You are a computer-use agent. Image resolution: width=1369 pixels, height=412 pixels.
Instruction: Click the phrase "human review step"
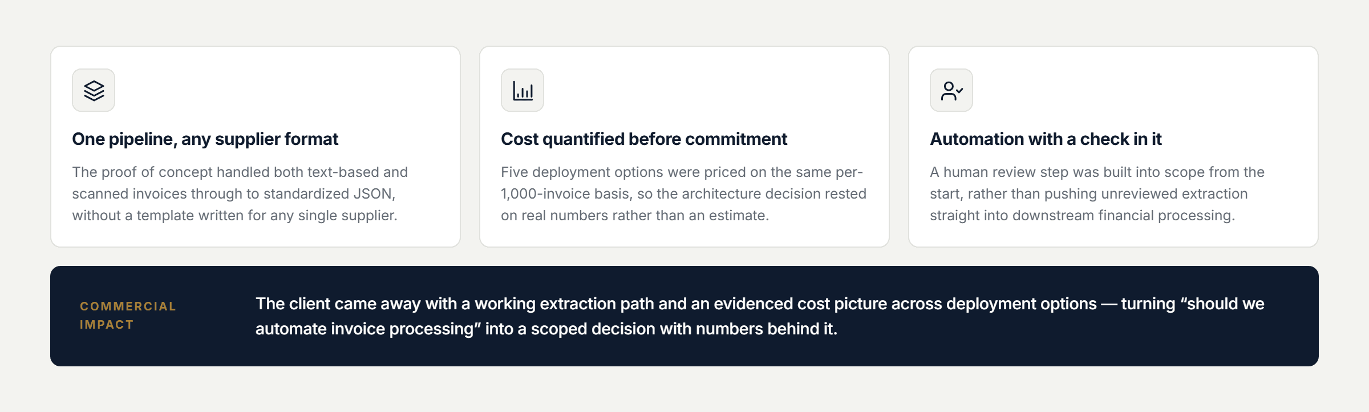[x=1005, y=172]
